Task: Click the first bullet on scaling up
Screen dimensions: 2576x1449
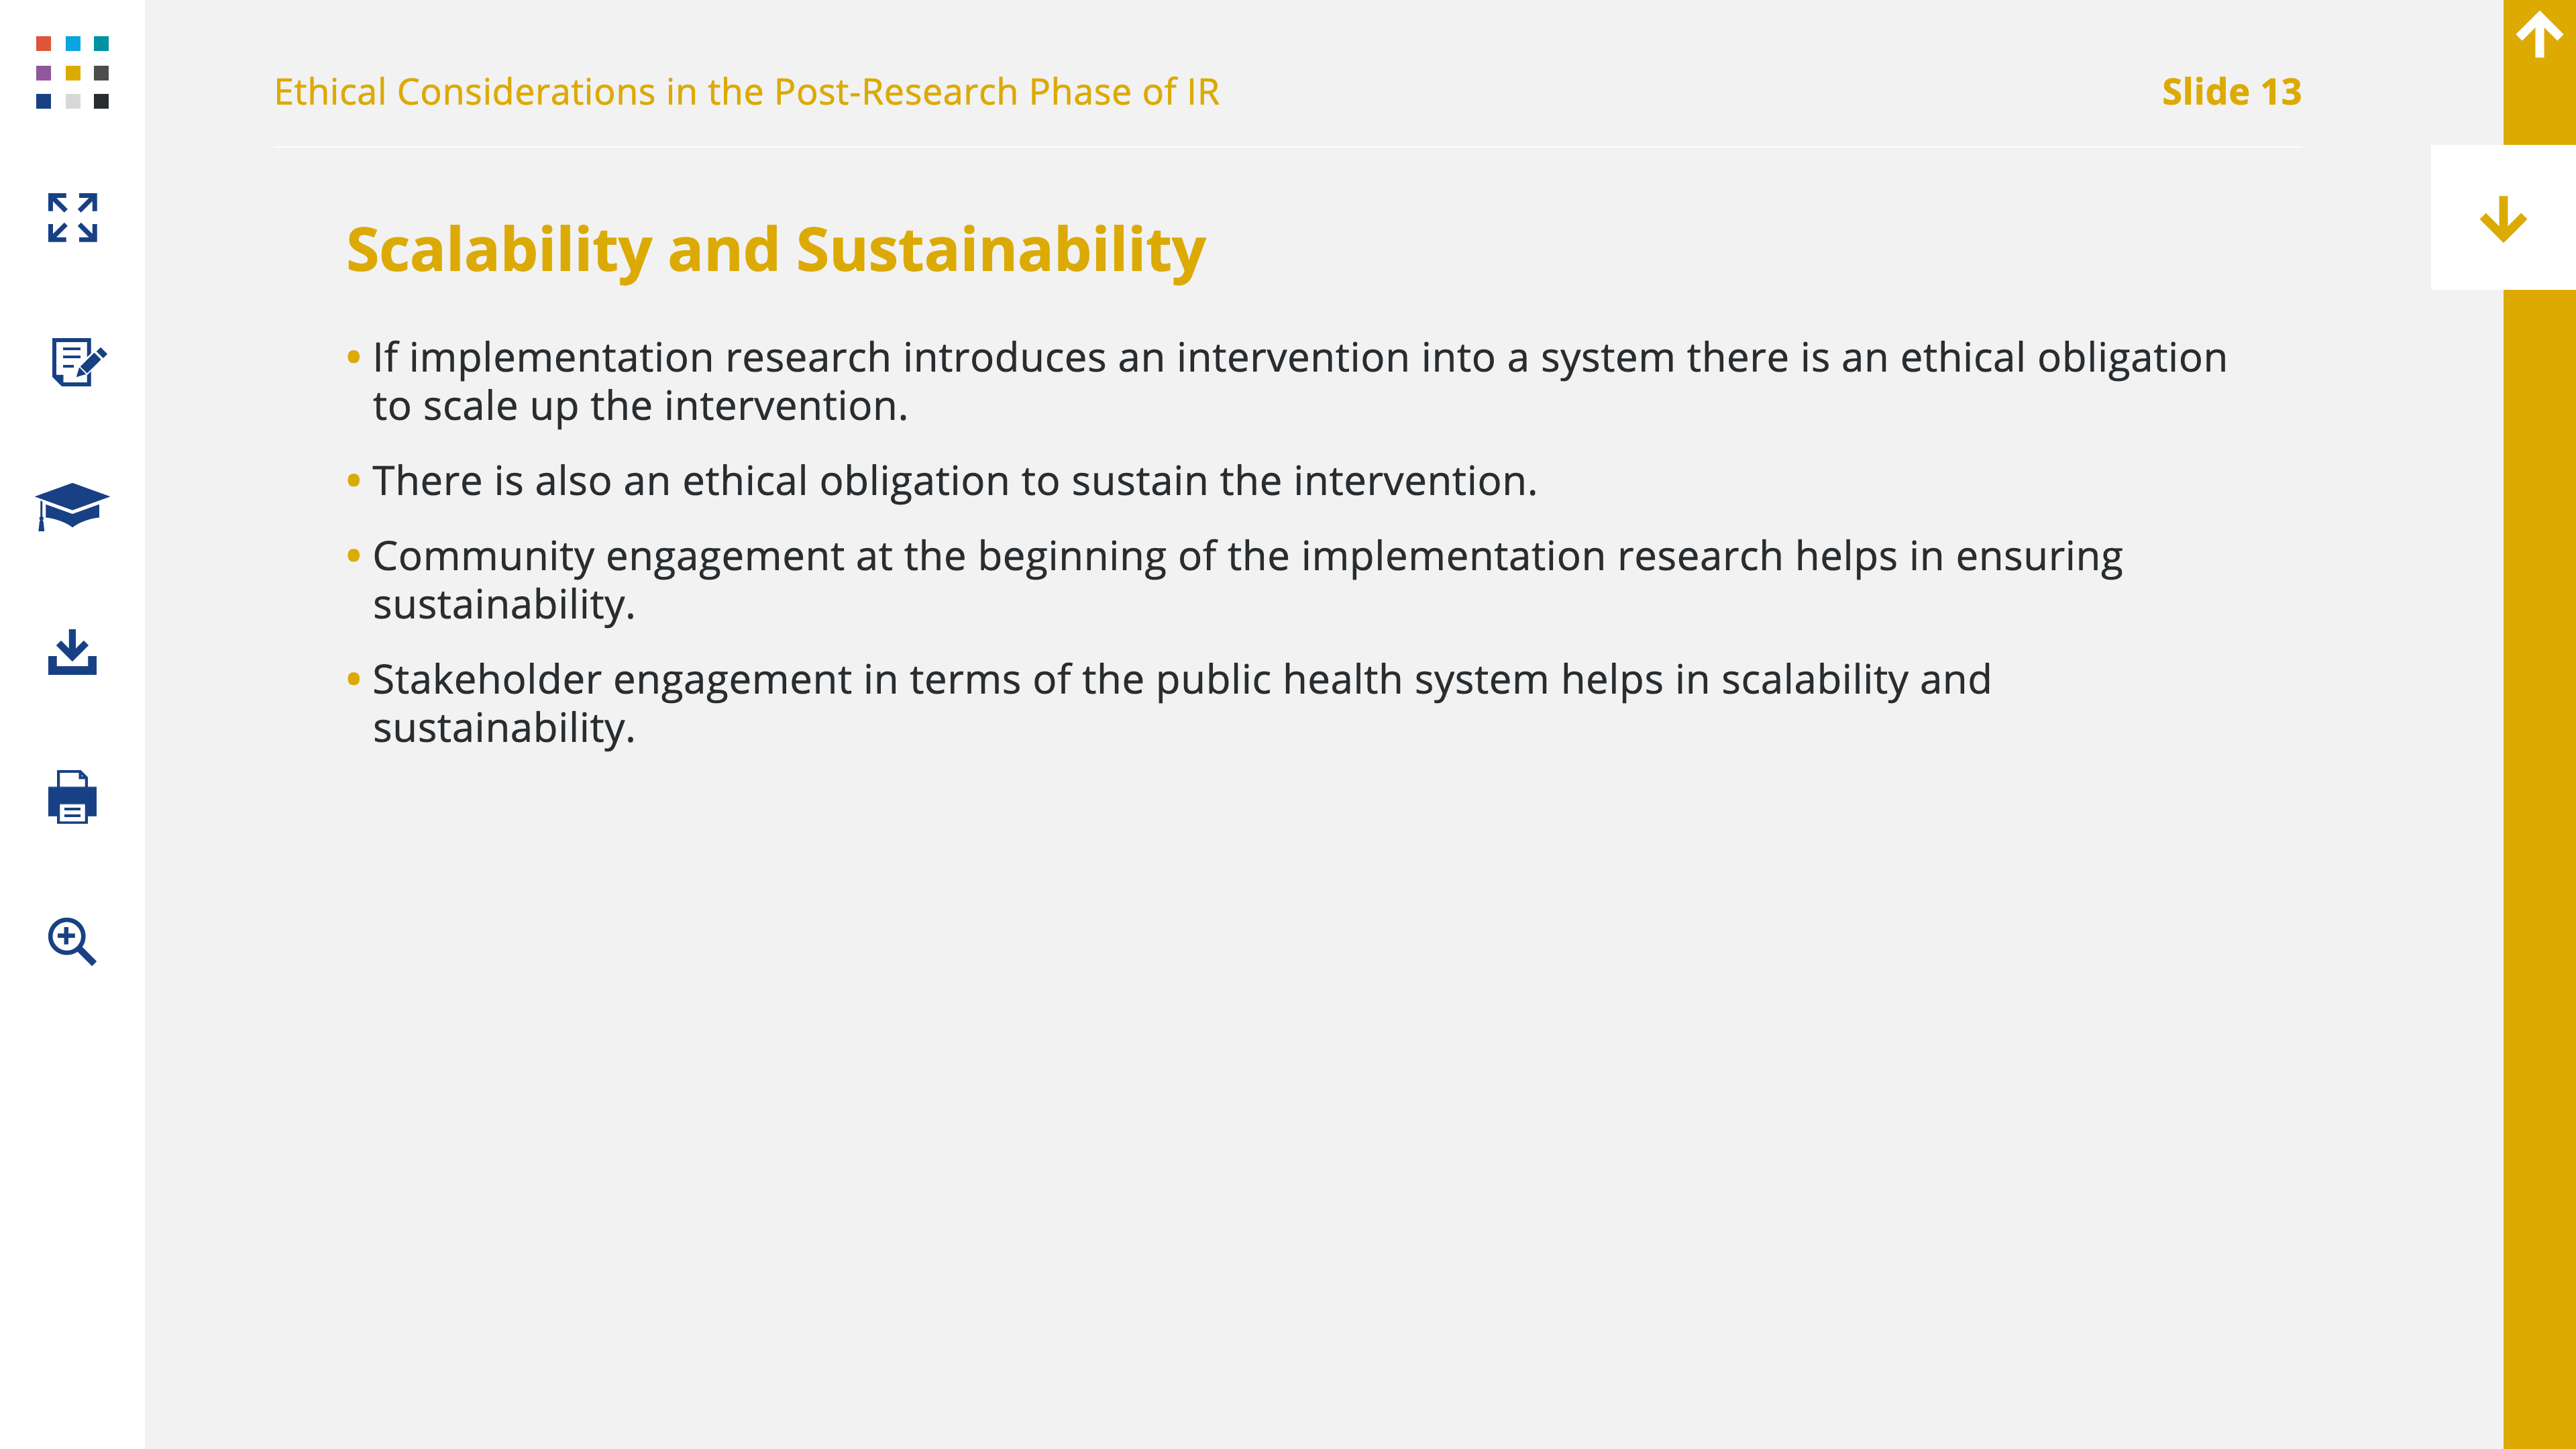Action: tap(1286, 381)
